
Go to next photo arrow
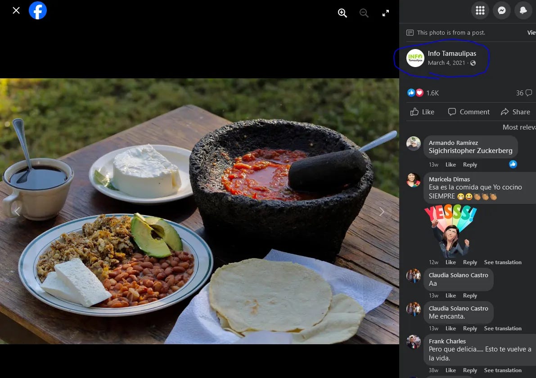point(382,211)
